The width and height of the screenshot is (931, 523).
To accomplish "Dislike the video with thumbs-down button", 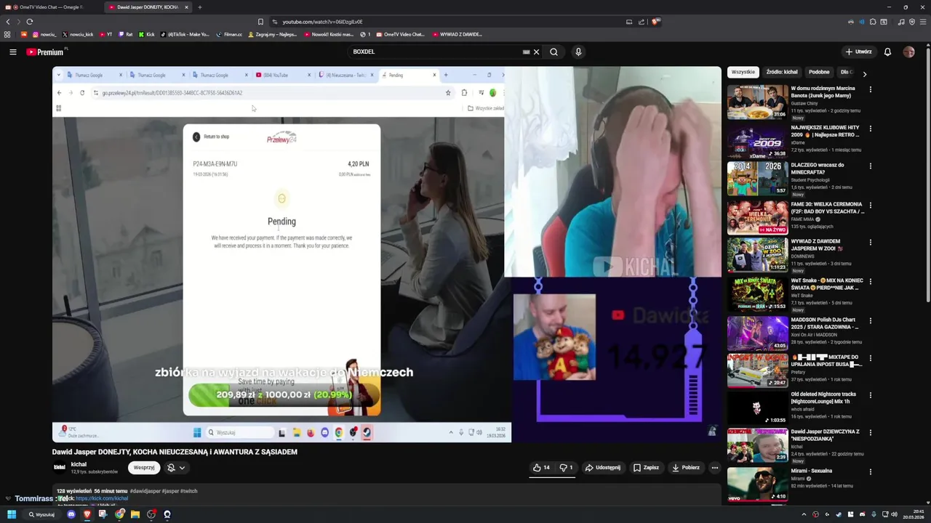I will pyautogui.click(x=566, y=468).
